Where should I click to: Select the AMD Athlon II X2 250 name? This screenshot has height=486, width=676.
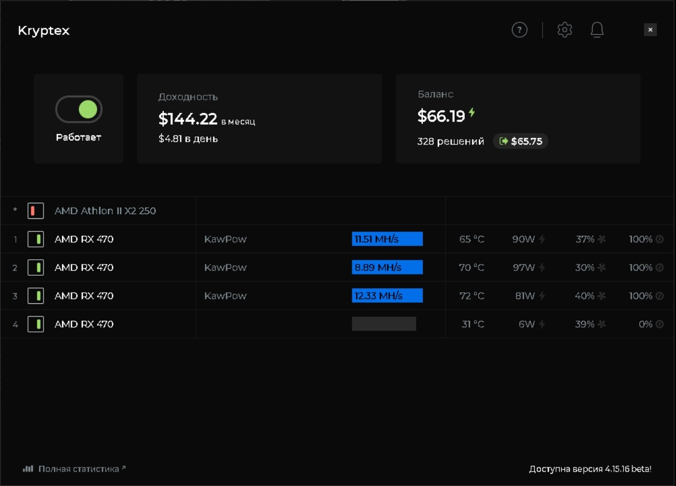105,211
